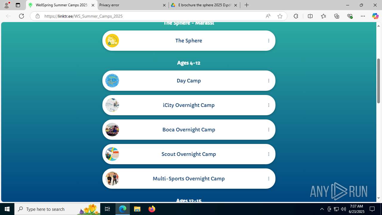Open iCity Overnight Camp link

coord(189,105)
